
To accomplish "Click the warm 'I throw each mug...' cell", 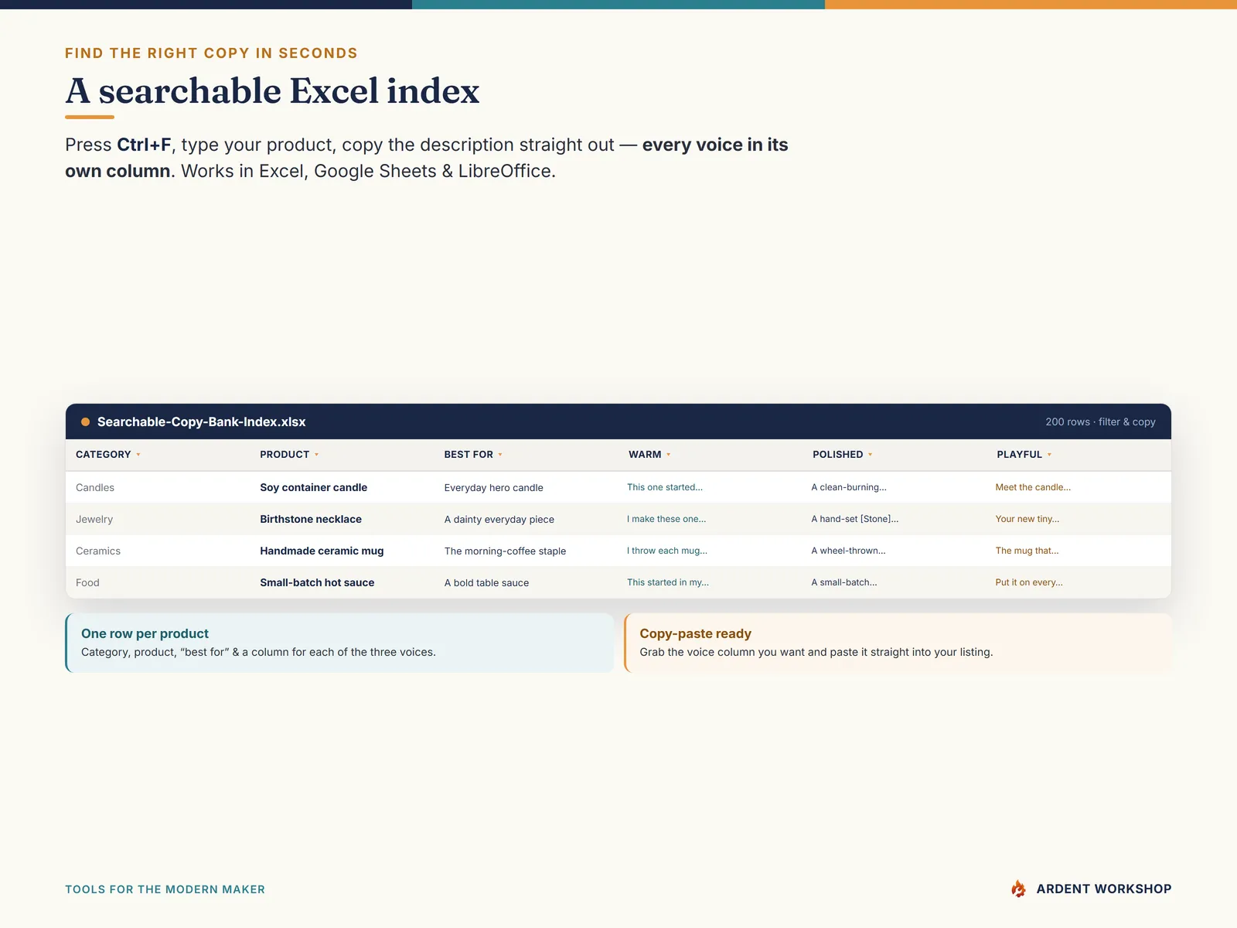I will click(667, 551).
